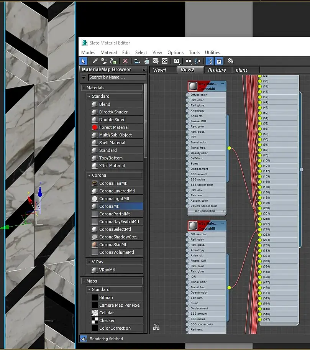Screen dimensions: 310x350
Task: Toggle Show Background in Preview checker icon
Action: point(165,61)
